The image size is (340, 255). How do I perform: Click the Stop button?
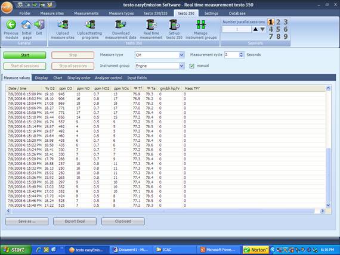tap(73, 55)
